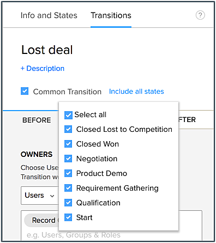The height and width of the screenshot is (243, 216).
Task: Click the Include all states link
Action: 136,92
